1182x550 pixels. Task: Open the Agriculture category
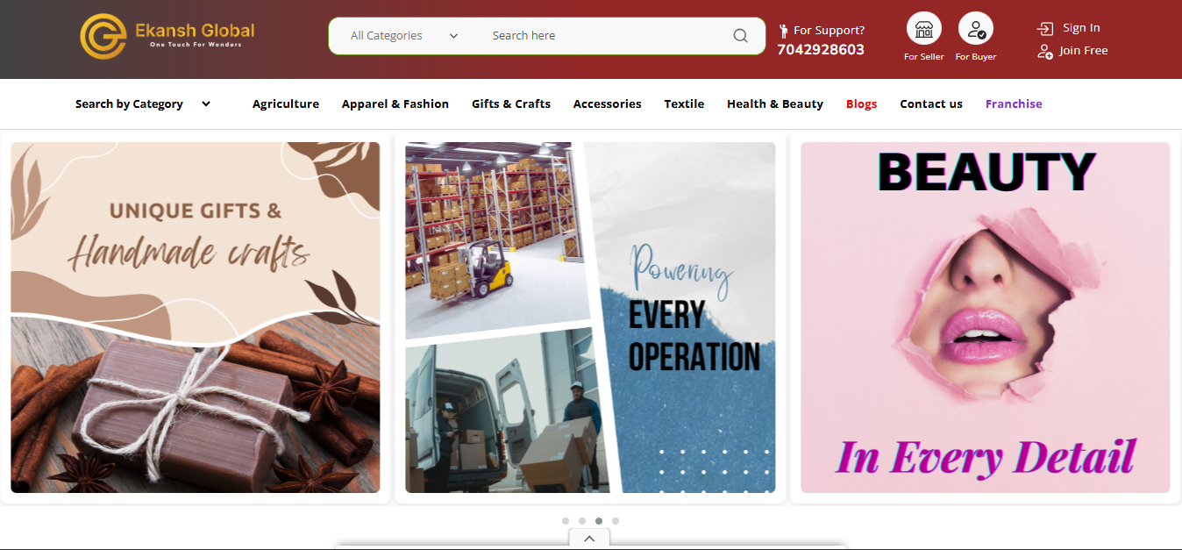286,104
